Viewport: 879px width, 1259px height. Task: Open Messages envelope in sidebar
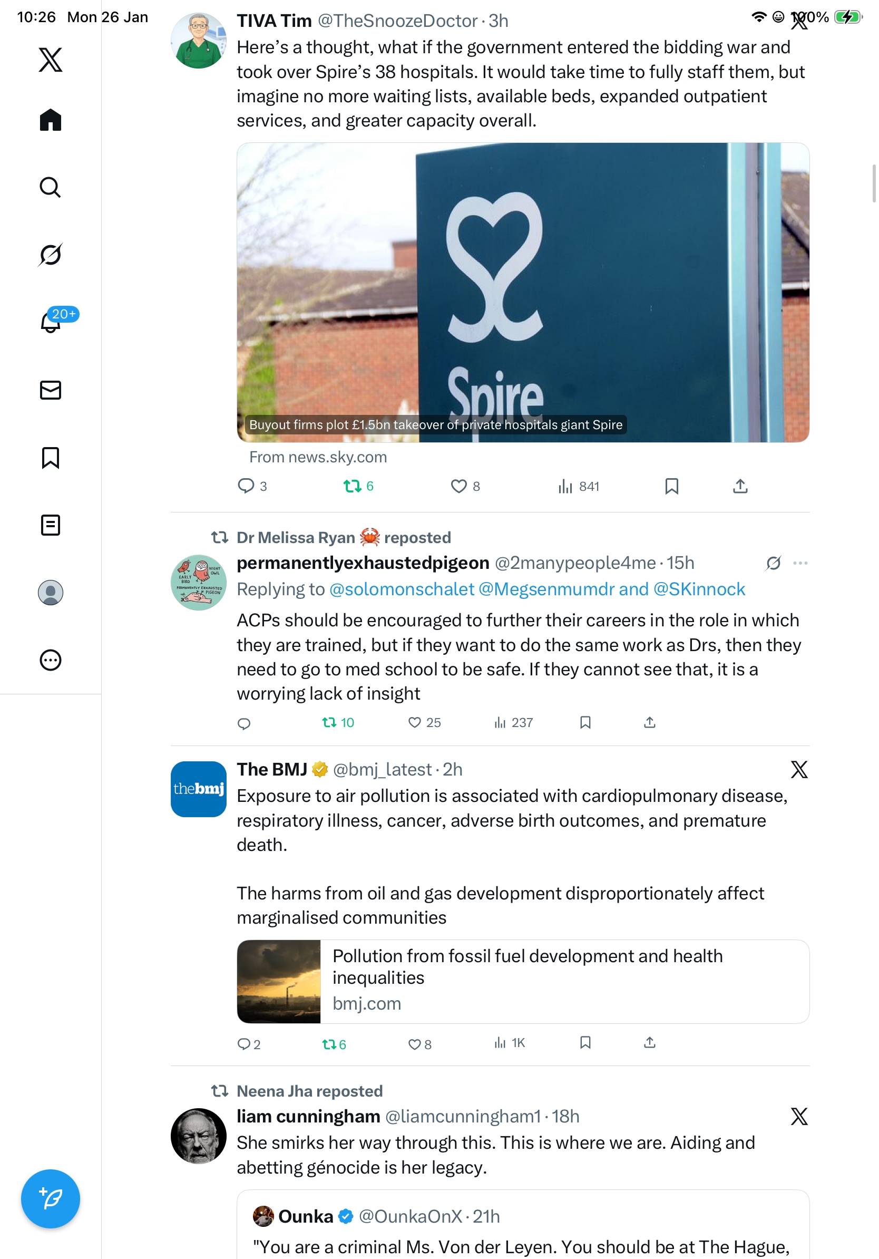(x=51, y=390)
